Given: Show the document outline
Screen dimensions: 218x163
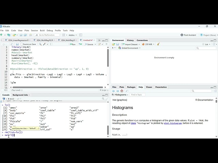Looking at the screenshot, I should coord(107,44).
